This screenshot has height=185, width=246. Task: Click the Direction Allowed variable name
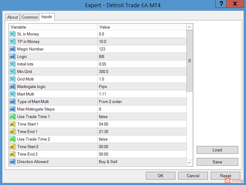[33, 162]
